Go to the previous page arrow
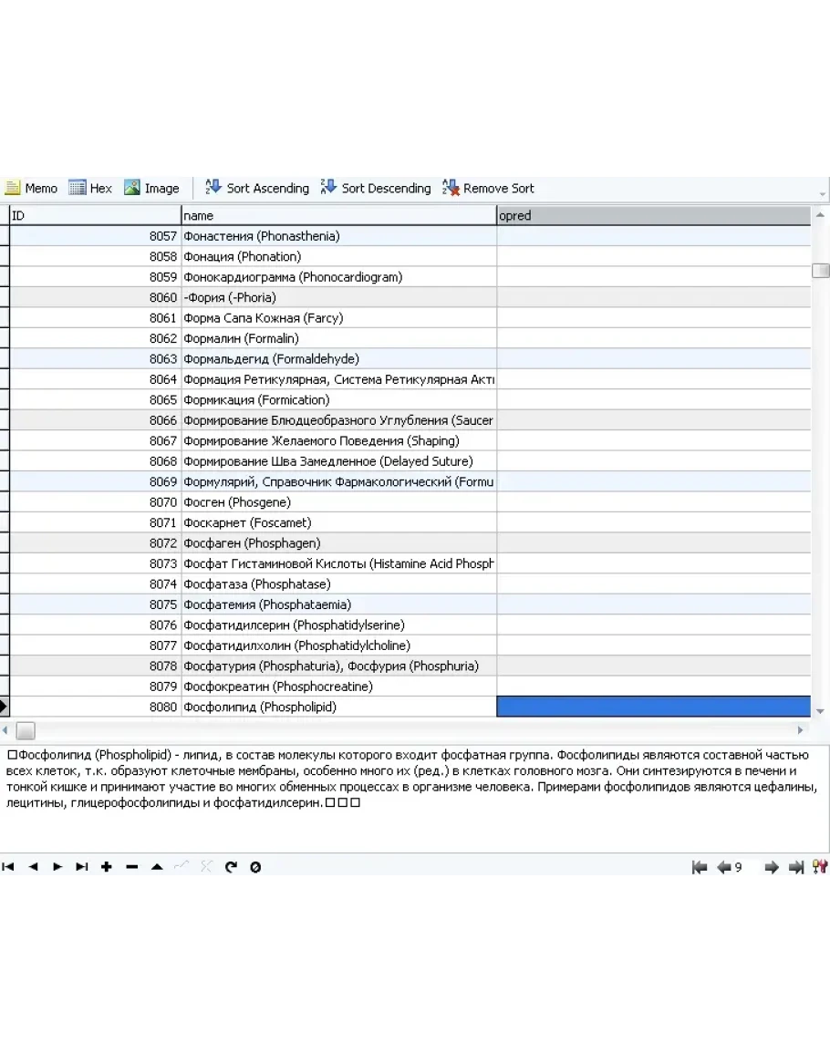 (724, 868)
